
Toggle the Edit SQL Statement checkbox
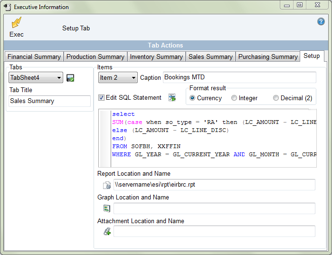(x=101, y=97)
